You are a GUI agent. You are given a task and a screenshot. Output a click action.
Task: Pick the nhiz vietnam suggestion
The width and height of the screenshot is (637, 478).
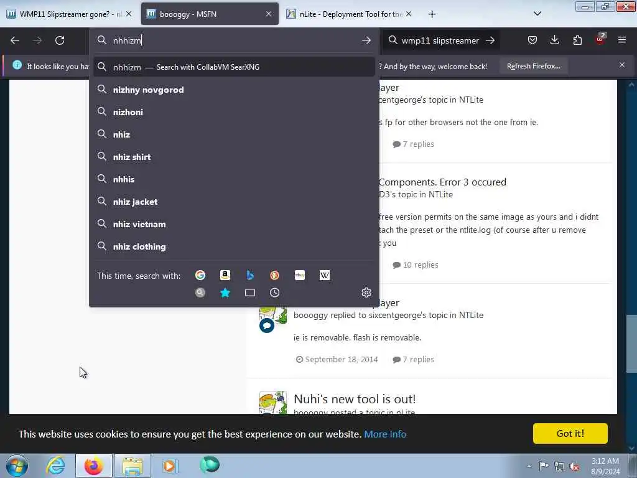(x=234, y=224)
